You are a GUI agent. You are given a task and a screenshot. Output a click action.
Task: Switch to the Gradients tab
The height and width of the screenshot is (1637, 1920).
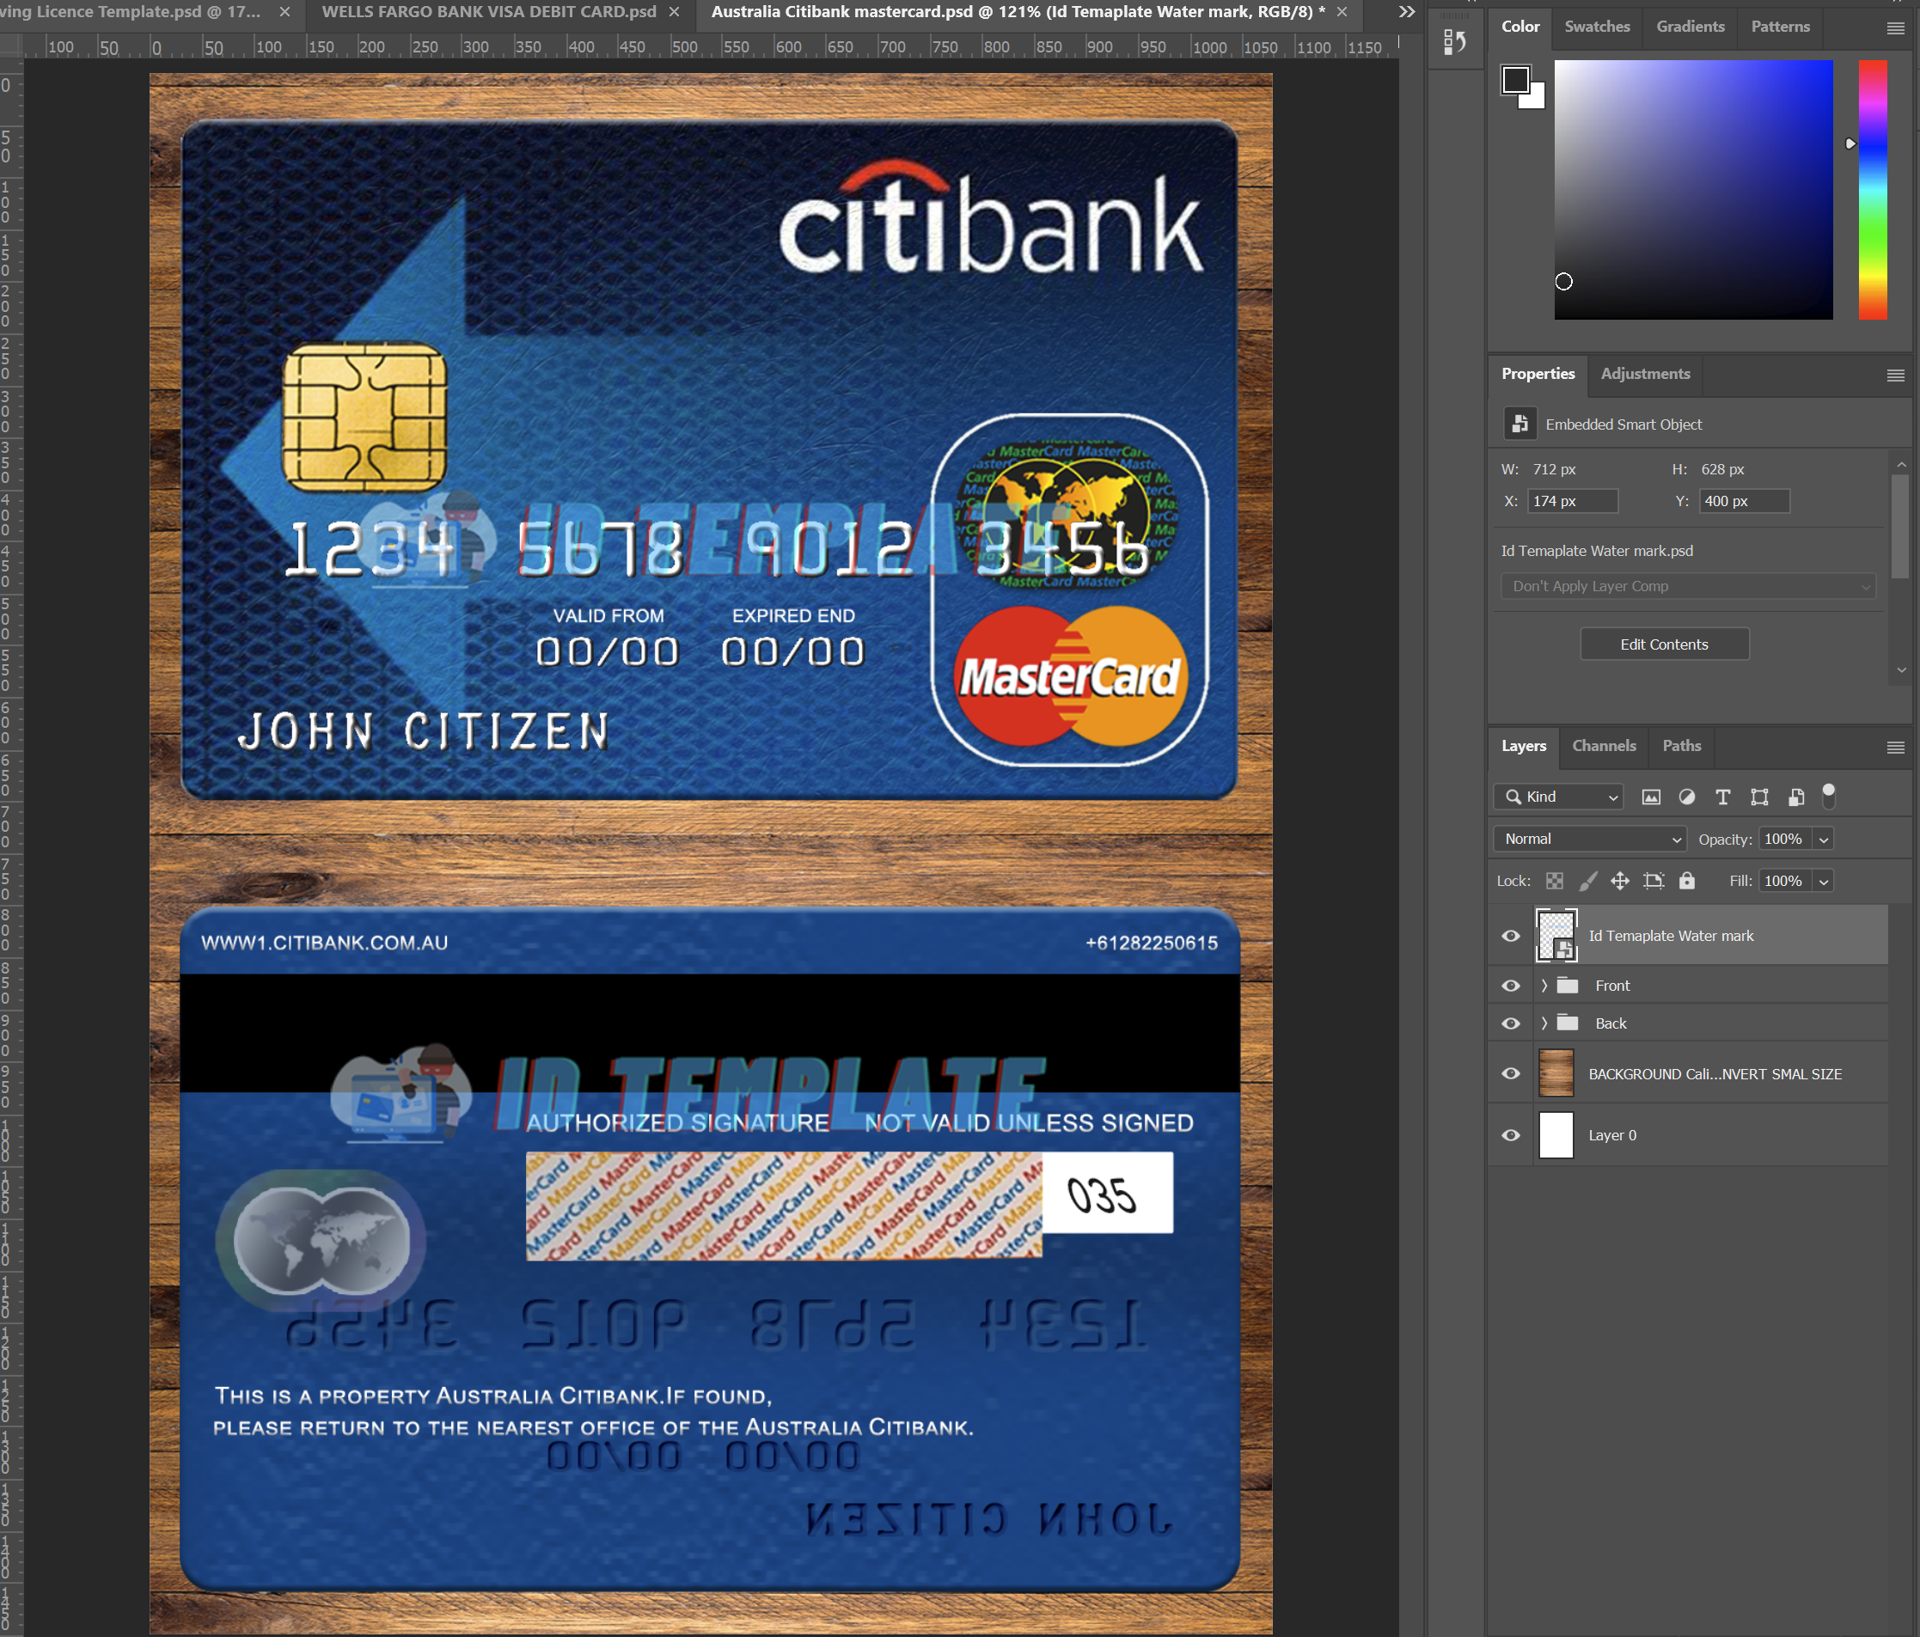point(1691,27)
